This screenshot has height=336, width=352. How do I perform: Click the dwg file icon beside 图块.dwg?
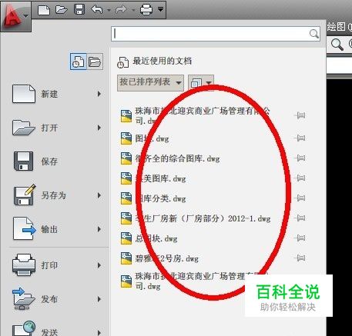click(126, 138)
